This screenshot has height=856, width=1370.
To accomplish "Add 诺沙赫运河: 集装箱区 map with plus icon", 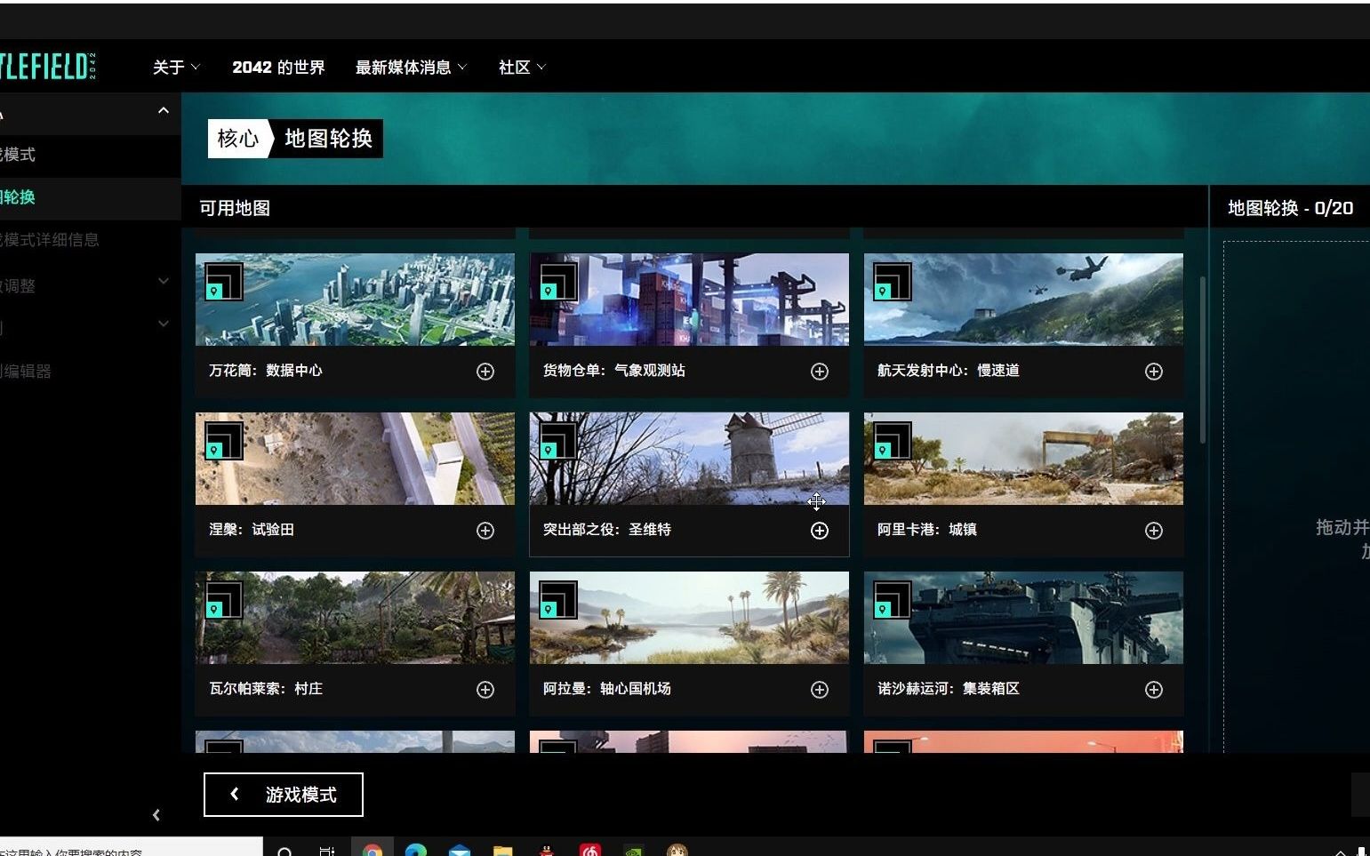I will (1154, 690).
